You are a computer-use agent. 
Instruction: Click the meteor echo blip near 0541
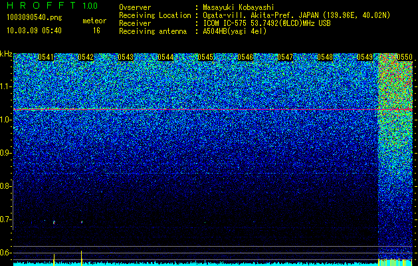pos(54,222)
